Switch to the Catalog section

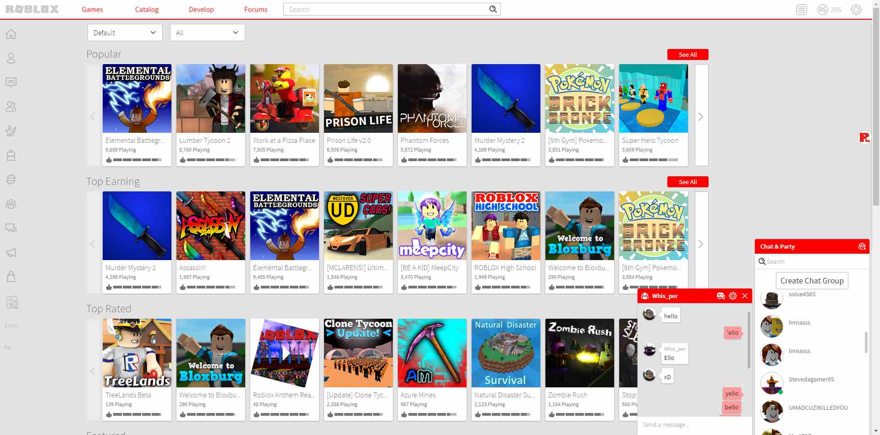147,9
